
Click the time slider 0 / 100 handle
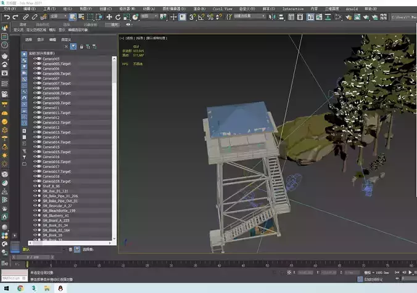click(33, 257)
